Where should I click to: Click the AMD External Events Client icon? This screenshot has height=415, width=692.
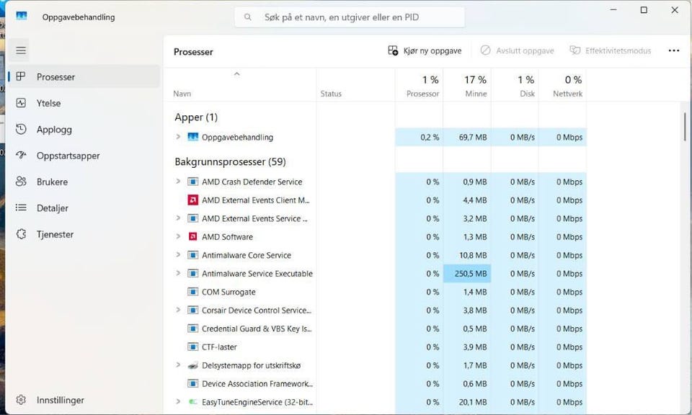(x=193, y=200)
